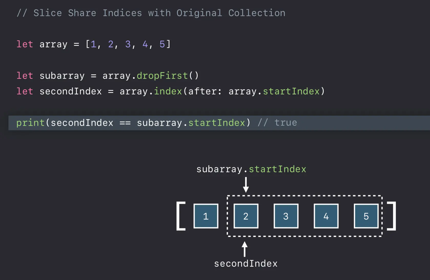Select the box labeled 2 in the diagram
This screenshot has height=280, width=430.
point(246,216)
